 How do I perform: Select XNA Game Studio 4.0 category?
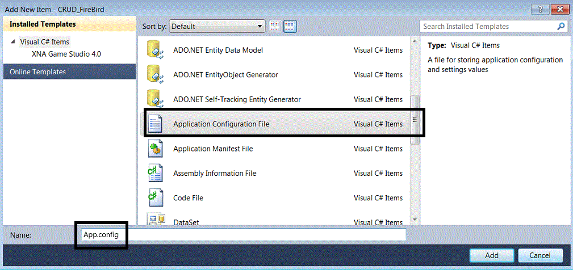[x=66, y=54]
